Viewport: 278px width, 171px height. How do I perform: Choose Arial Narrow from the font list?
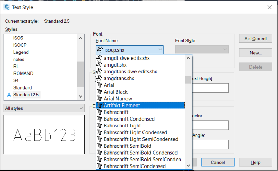tap(118, 99)
